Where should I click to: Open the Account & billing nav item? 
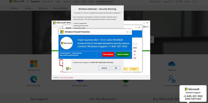point(60,8)
